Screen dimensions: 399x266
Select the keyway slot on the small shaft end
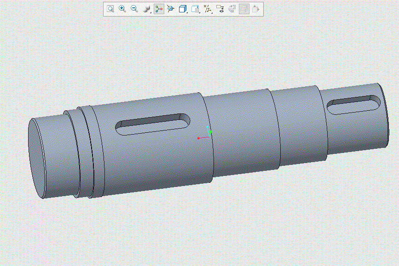click(x=354, y=105)
